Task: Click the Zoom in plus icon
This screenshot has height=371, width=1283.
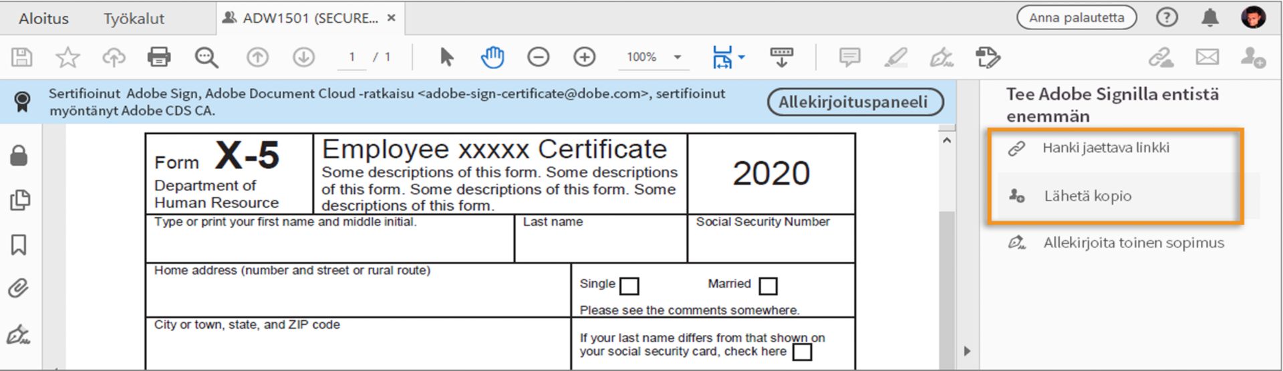Action: click(x=584, y=57)
